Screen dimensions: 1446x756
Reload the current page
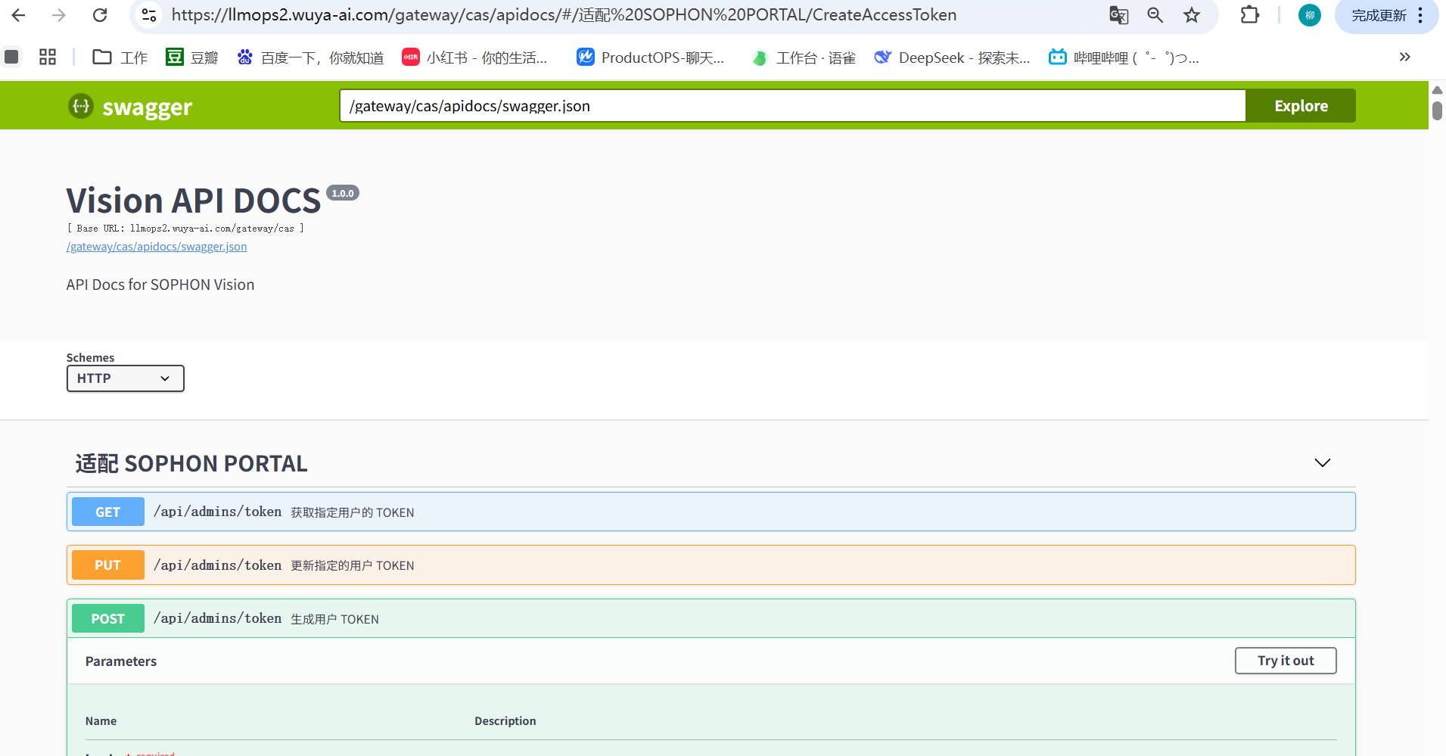100,15
